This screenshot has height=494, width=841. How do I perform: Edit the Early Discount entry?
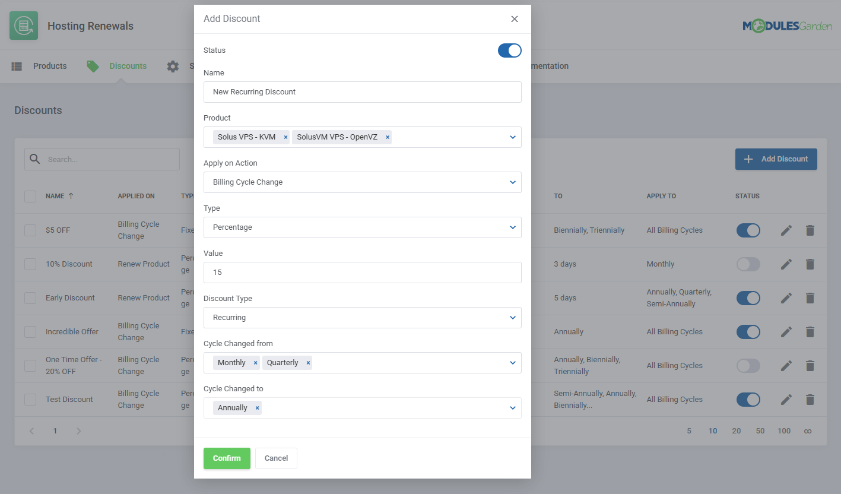(786, 298)
